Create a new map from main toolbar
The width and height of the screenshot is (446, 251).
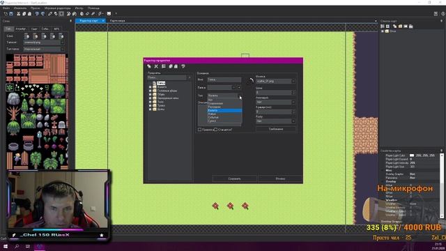(x=6, y=14)
